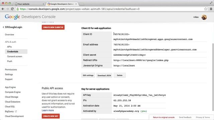The image size is (214, 120).
Task: Open the Learn more link under Public API access
Action: [x=48, y=110]
